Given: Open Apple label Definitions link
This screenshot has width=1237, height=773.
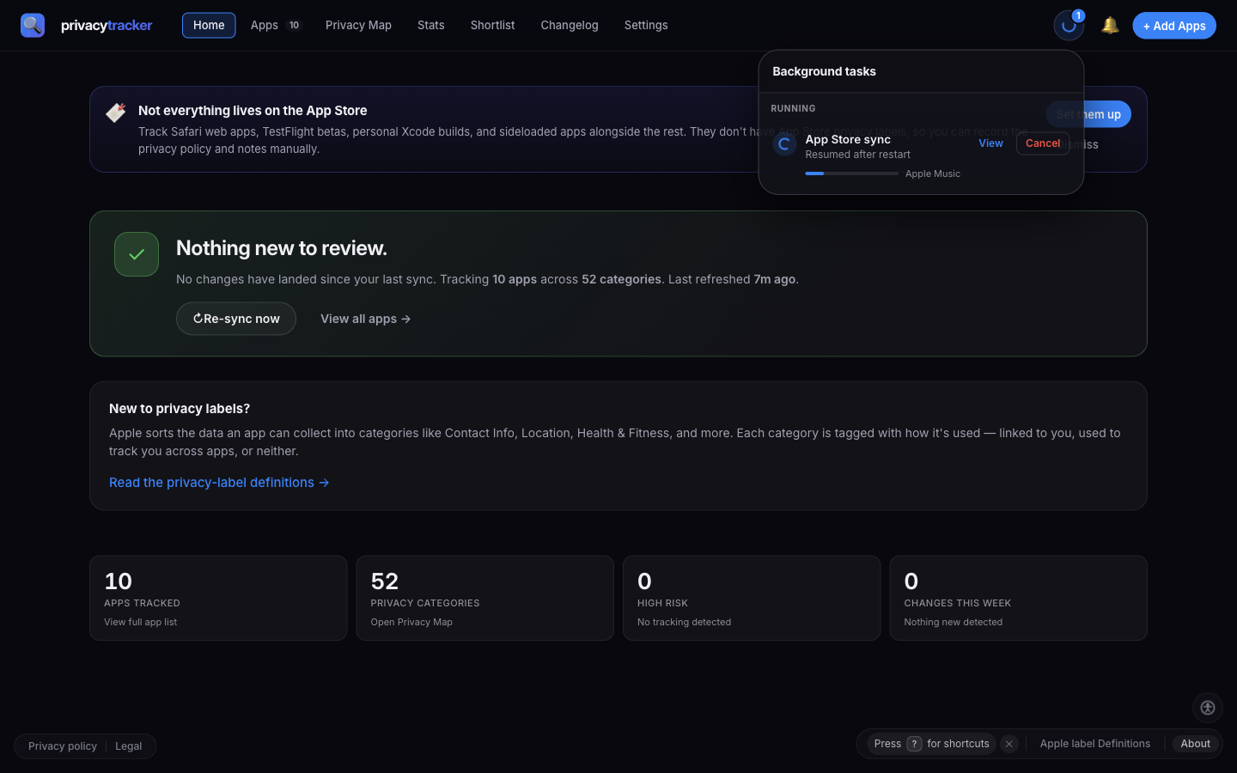Looking at the screenshot, I should [x=1095, y=744].
